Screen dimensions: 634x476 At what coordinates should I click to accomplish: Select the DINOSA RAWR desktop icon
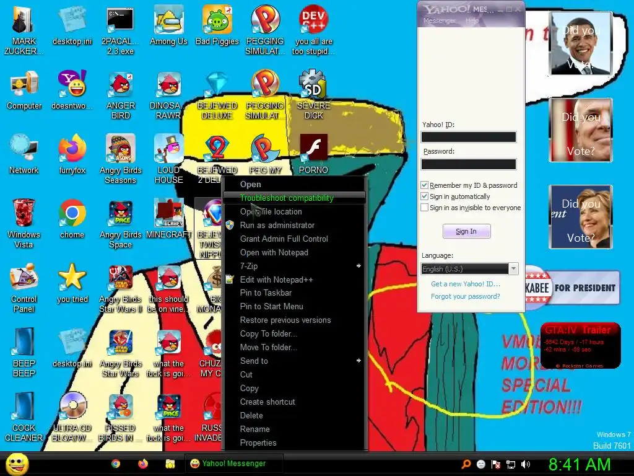168,95
